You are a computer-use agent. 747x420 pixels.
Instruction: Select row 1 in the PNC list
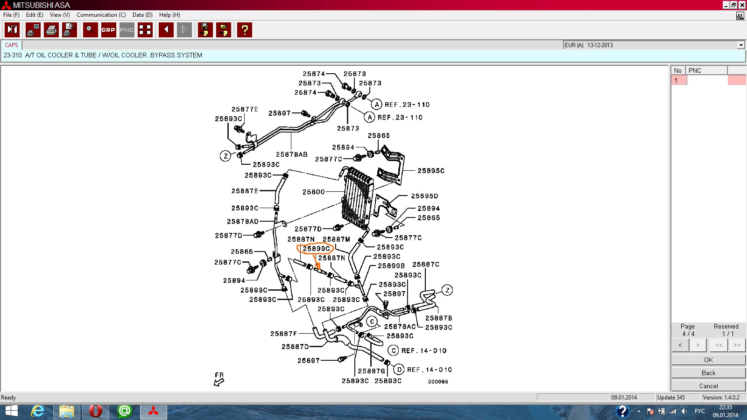pyautogui.click(x=679, y=80)
